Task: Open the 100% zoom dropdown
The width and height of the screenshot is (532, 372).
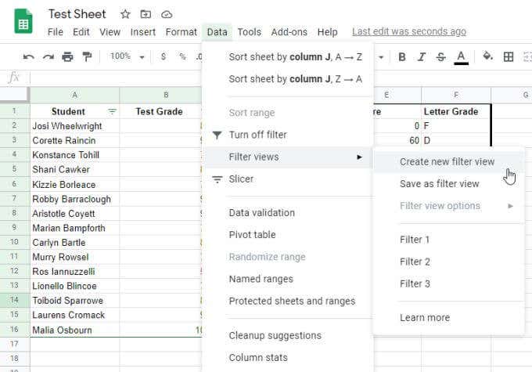Action: click(127, 56)
